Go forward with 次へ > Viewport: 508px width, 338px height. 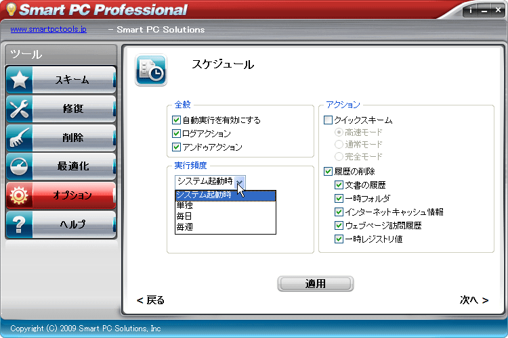point(474,300)
